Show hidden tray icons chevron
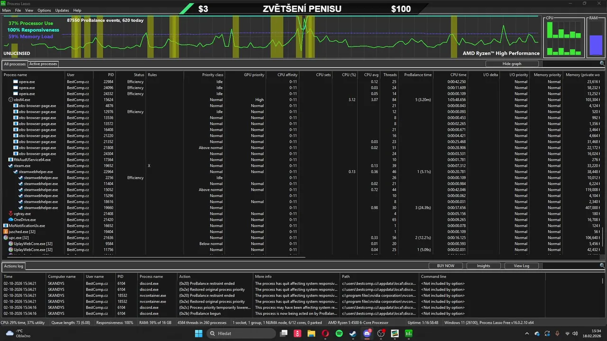This screenshot has height=341, width=607. tap(526, 333)
